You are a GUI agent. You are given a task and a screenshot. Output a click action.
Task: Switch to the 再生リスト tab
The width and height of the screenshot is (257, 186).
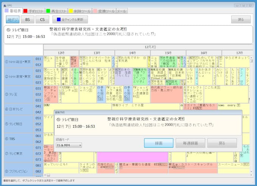click(56, 11)
